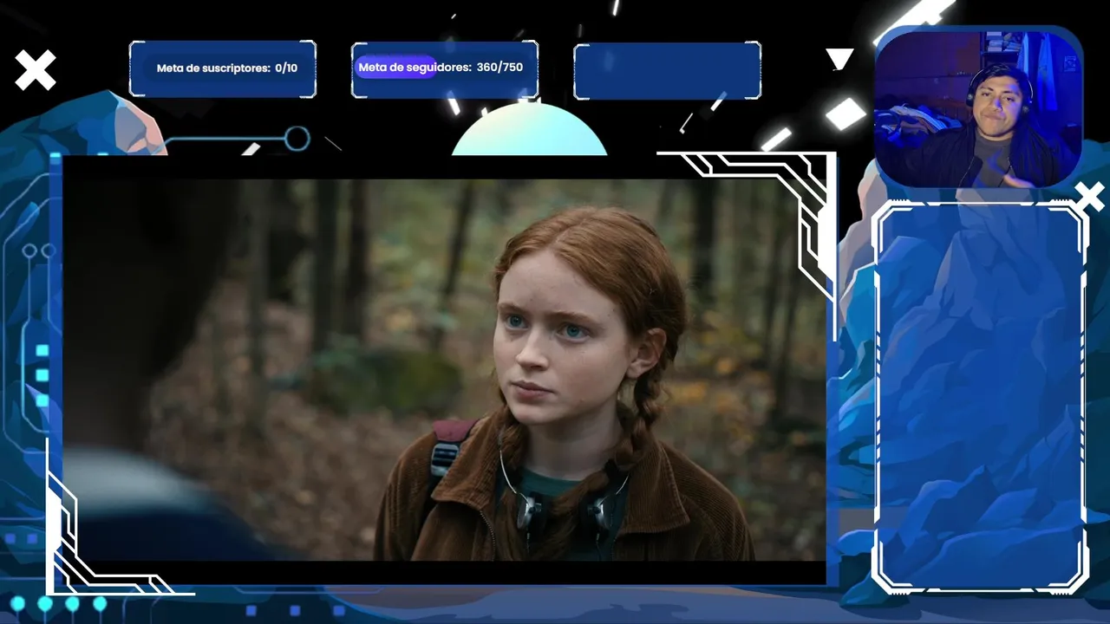Viewport: 1110px width, 624px height.
Task: Click the empty blue chat box panel
Action: click(979, 398)
